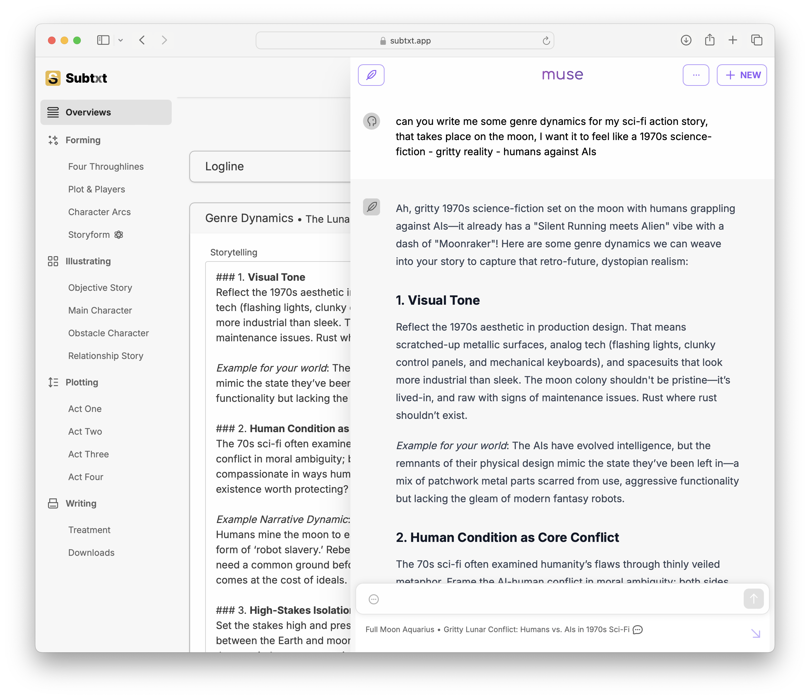The width and height of the screenshot is (810, 699).
Task: Click the atom icon beside Storyform
Action: [x=119, y=234]
